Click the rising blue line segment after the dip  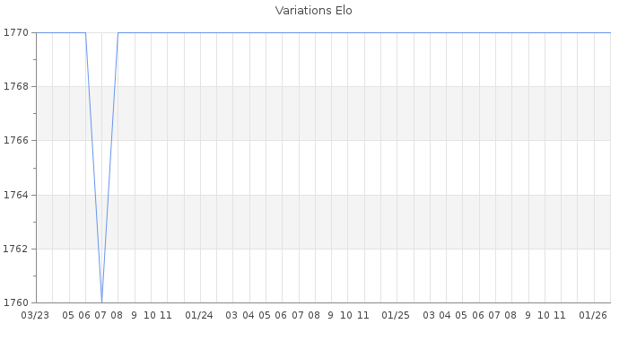tap(109, 167)
